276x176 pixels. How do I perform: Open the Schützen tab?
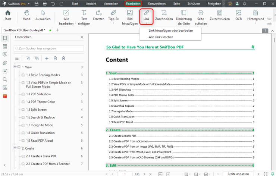[194, 4]
